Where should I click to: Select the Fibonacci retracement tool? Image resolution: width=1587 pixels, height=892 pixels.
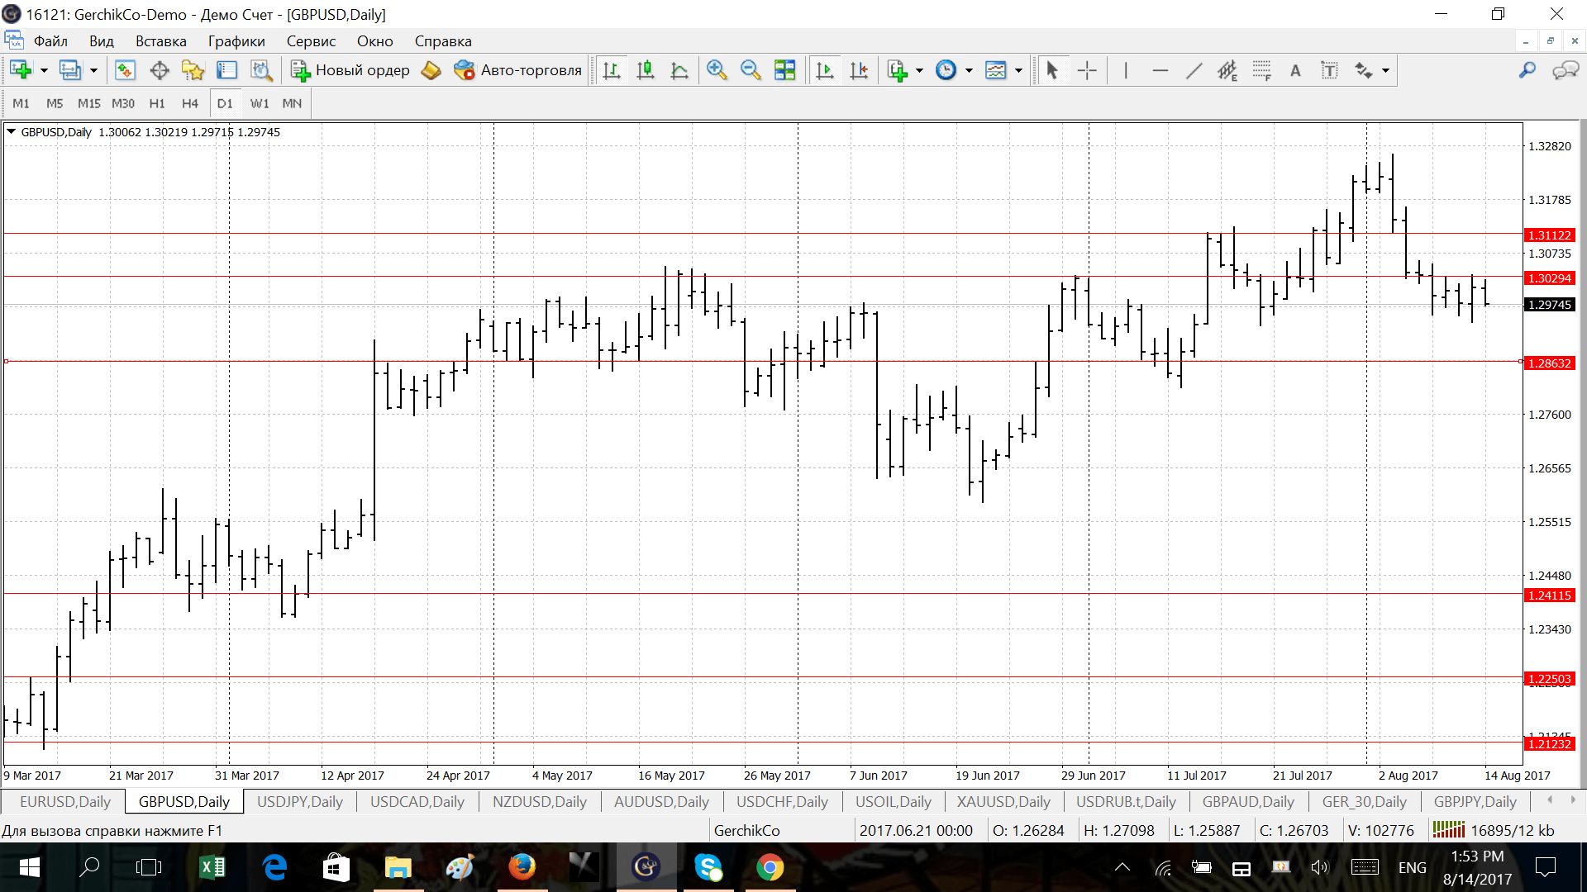pos(1261,71)
